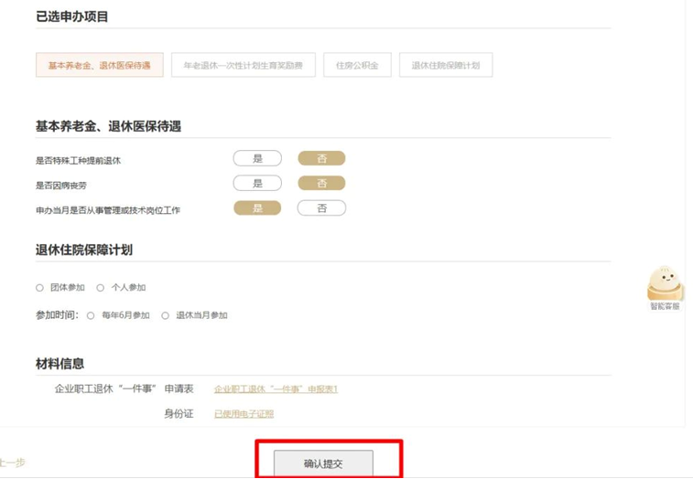
Task: Set 是否因病丧劳 to 否
Action: click(x=321, y=184)
